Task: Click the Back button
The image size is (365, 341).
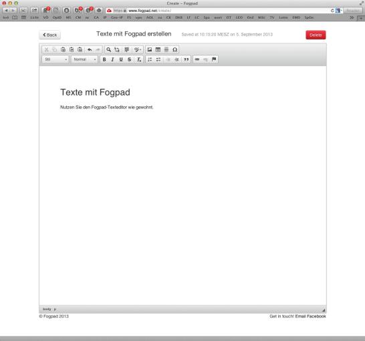Action: pos(50,35)
